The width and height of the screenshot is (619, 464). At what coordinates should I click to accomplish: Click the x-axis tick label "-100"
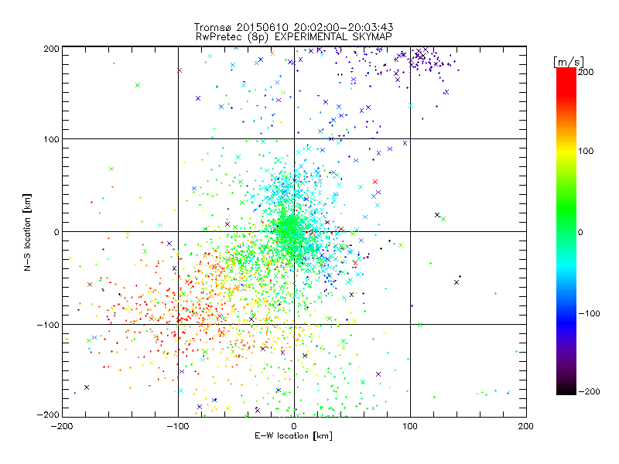(178, 426)
